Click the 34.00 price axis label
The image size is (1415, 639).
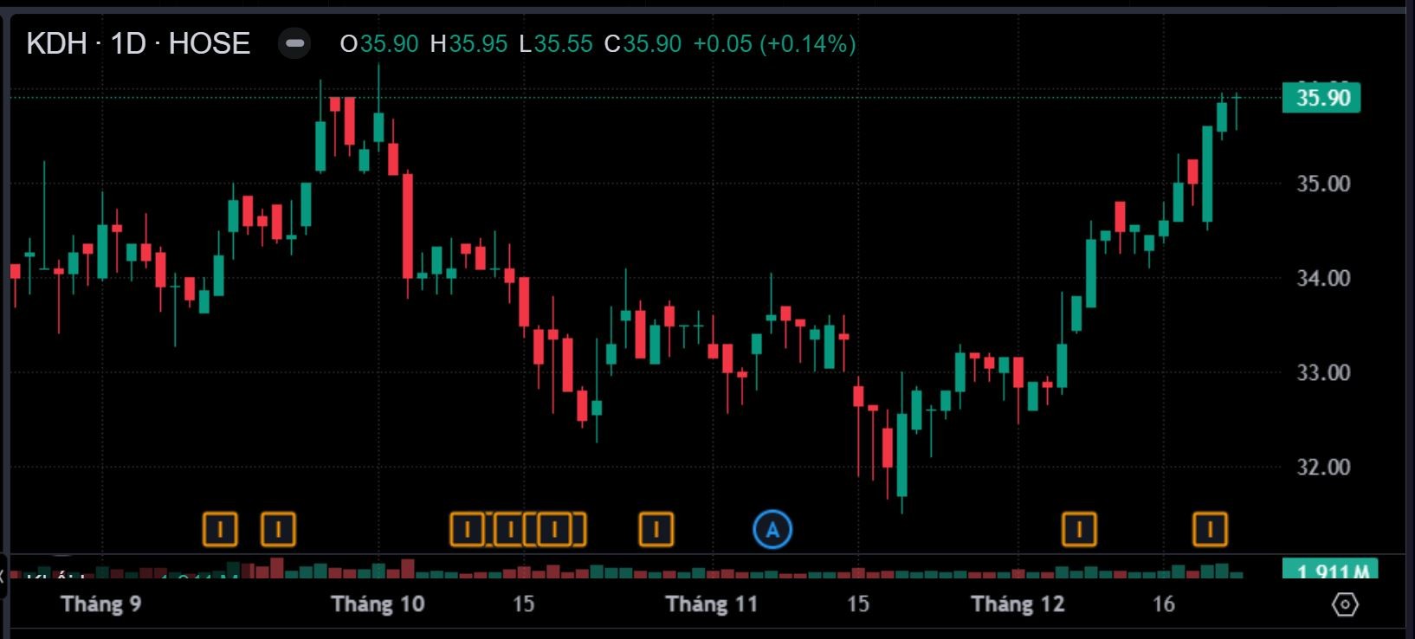1323,278
